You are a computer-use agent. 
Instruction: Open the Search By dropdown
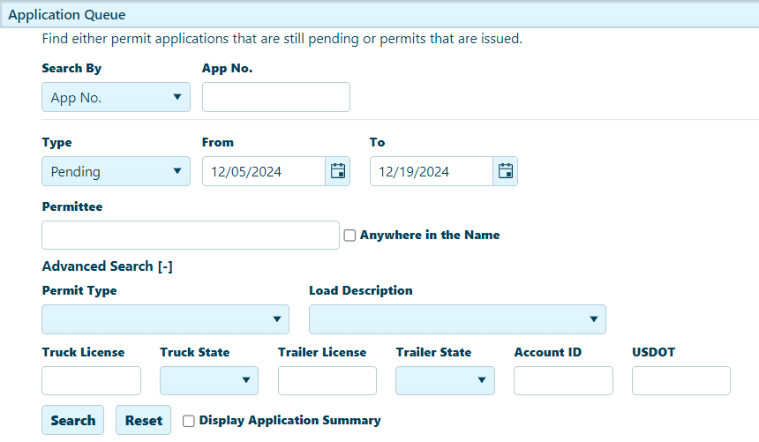click(x=116, y=98)
